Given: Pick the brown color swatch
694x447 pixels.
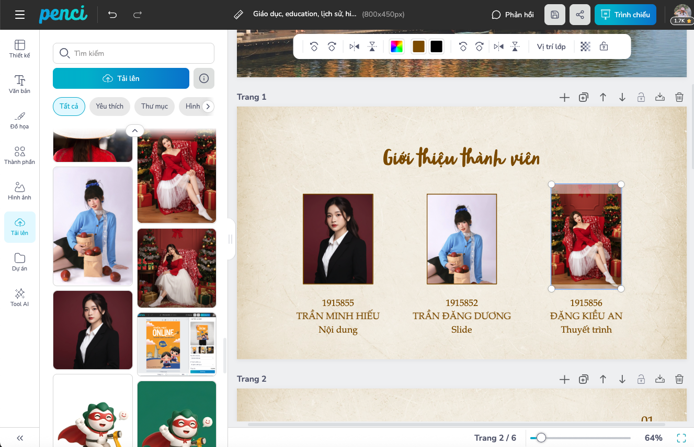Looking at the screenshot, I should pyautogui.click(x=418, y=46).
